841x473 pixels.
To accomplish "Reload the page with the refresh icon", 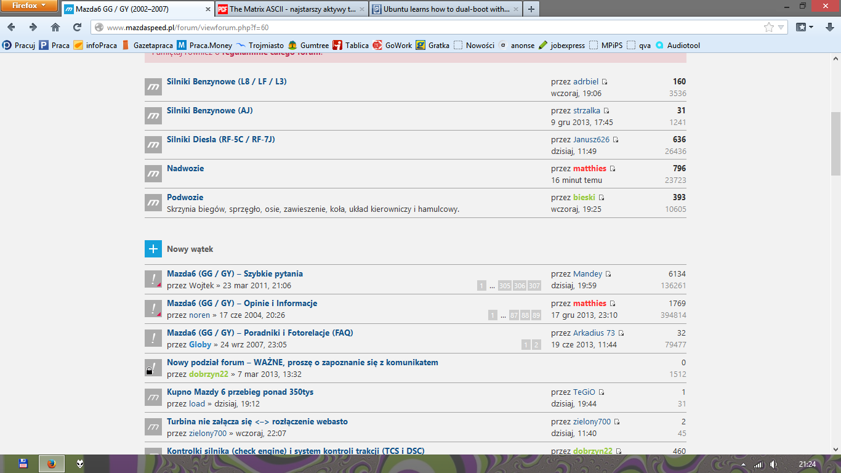I will click(77, 27).
